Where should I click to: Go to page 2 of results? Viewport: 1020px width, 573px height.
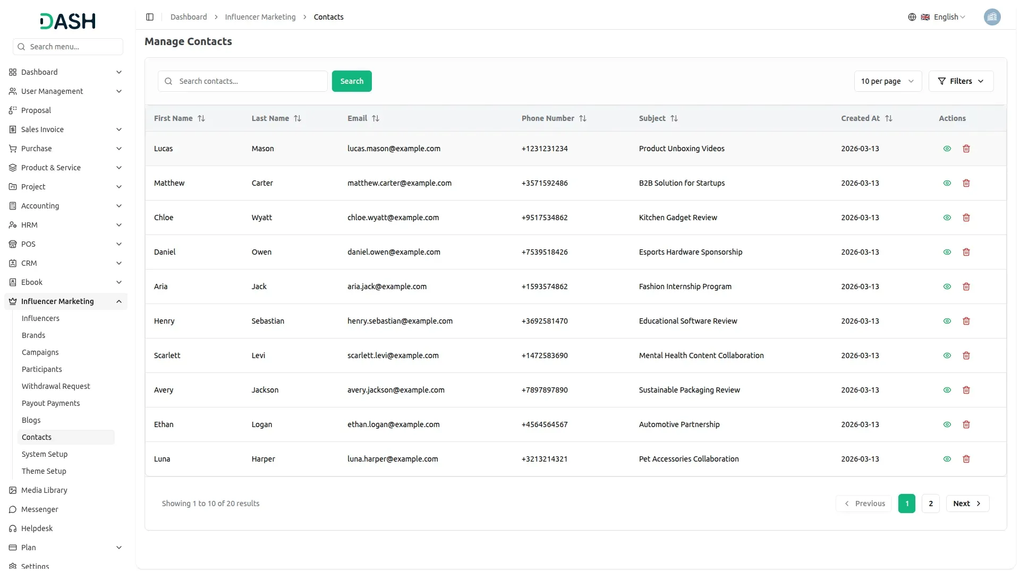coord(930,503)
